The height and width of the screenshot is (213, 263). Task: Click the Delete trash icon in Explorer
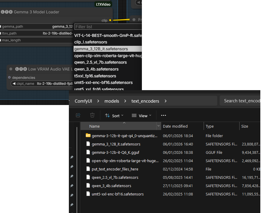point(92,115)
